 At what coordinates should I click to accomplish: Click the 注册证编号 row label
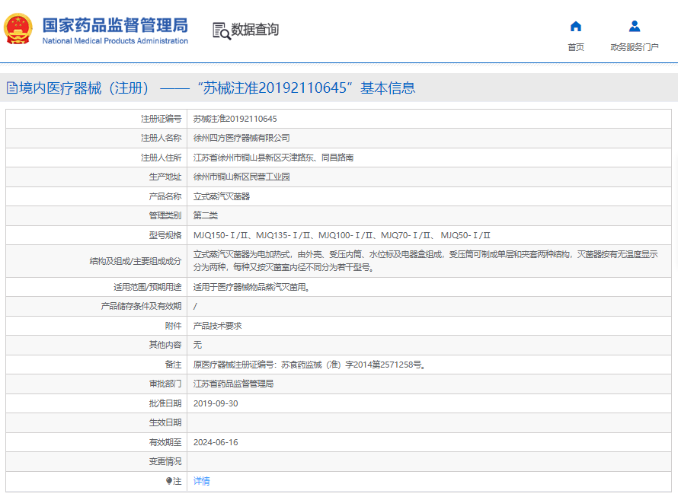pyautogui.click(x=162, y=119)
